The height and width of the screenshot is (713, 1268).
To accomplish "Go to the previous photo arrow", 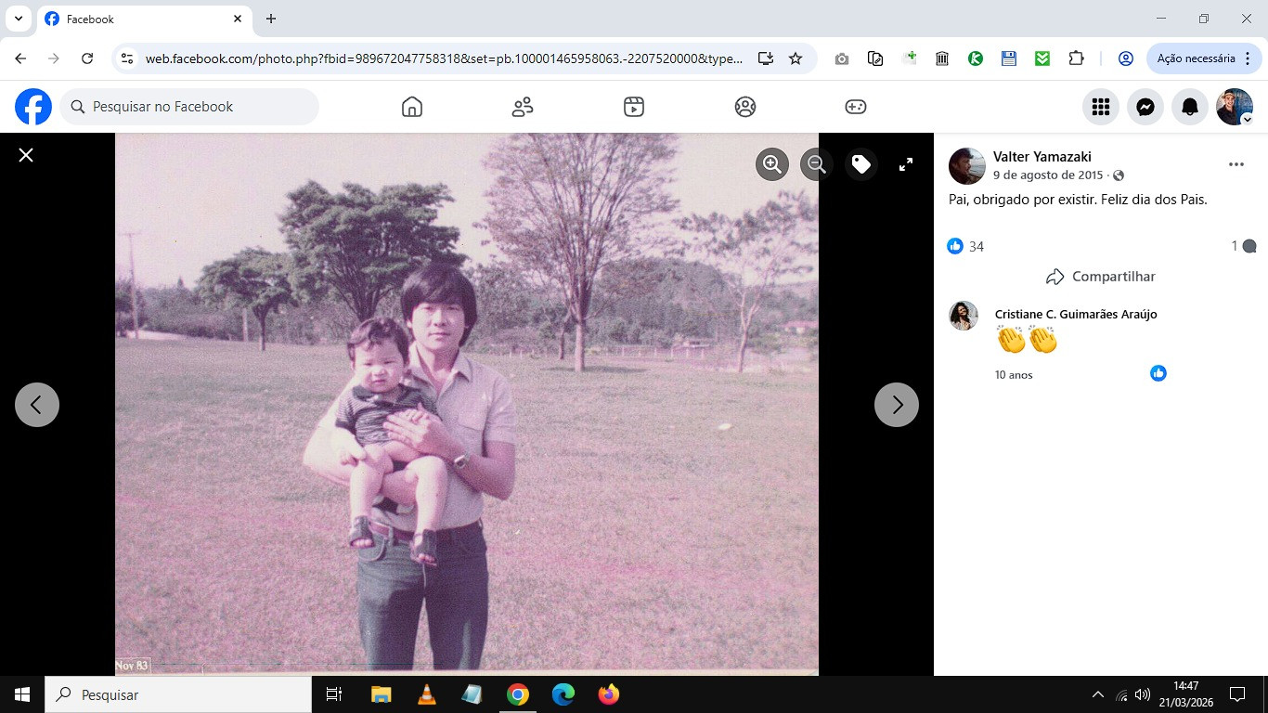I will (x=37, y=405).
